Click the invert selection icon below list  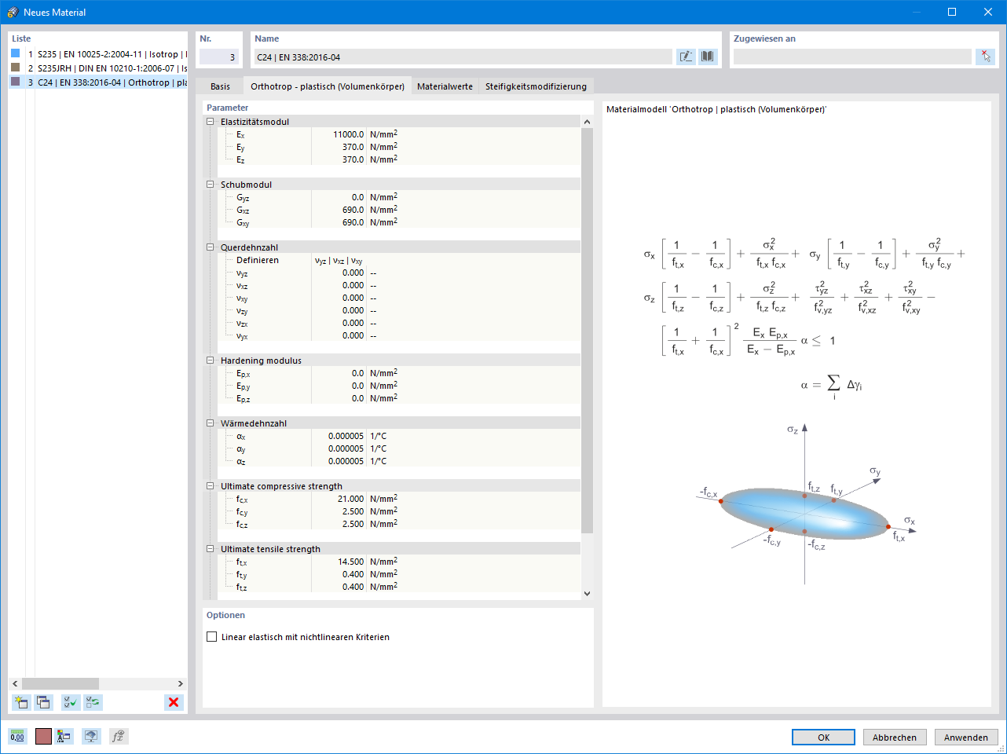point(93,702)
